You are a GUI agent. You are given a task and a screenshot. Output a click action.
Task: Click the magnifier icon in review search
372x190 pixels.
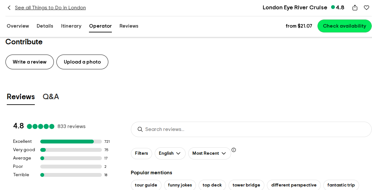point(140,129)
